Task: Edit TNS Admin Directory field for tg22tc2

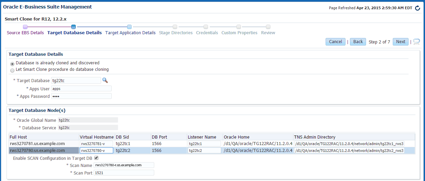Action: point(349,151)
